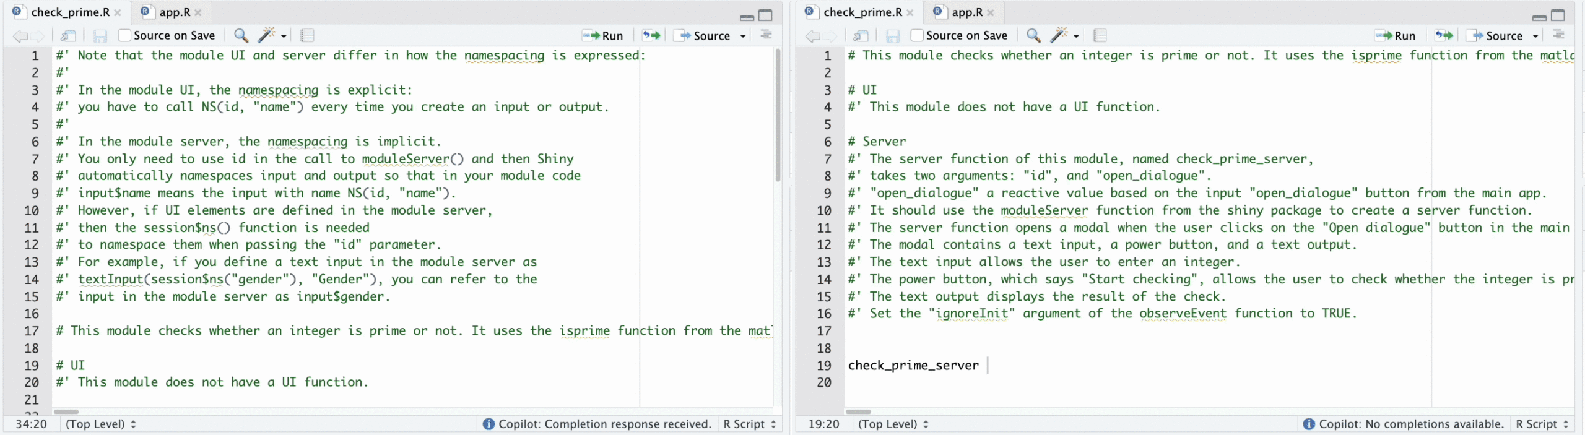Open (Top Level) scope selector in left pane
Viewport: 1585px width, 435px height.
[x=101, y=424]
